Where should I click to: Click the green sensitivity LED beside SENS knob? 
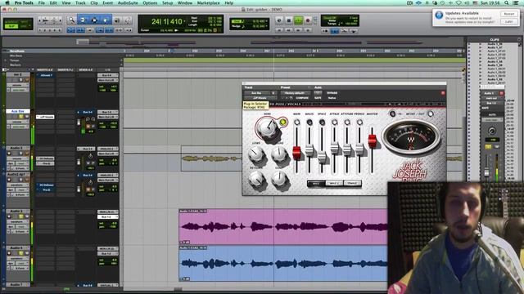point(283,122)
